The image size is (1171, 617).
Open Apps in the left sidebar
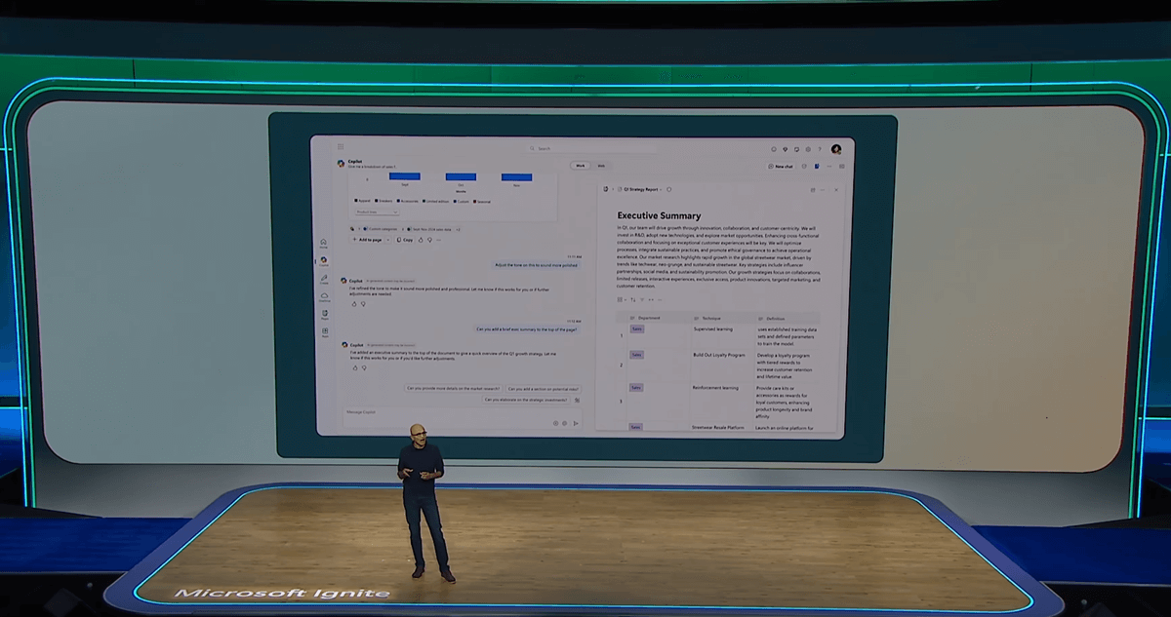click(323, 332)
